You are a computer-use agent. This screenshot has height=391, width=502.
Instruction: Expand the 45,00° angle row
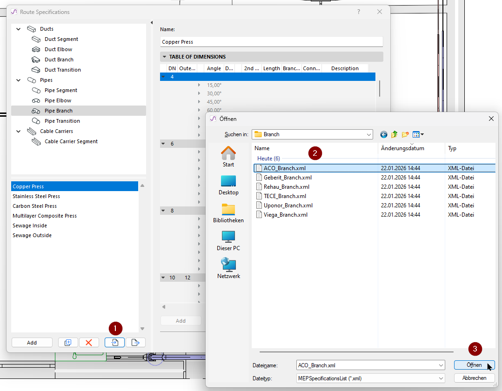(199, 102)
